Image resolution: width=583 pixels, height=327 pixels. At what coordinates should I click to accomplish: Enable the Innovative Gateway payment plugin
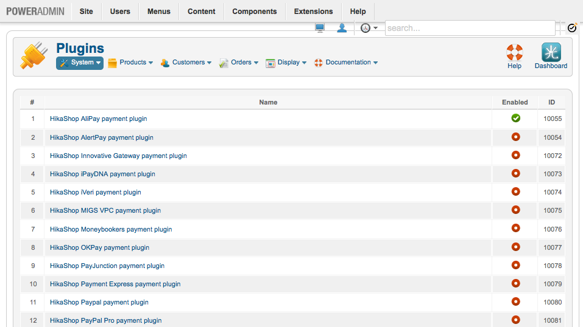pos(516,155)
